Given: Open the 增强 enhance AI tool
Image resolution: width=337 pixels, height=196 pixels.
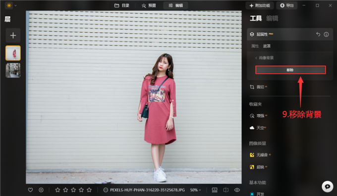Looking at the screenshot, I should point(259,116).
